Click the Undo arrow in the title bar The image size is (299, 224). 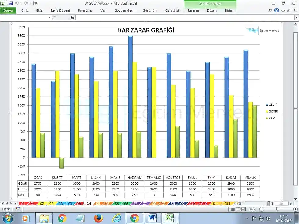tap(17, 3)
